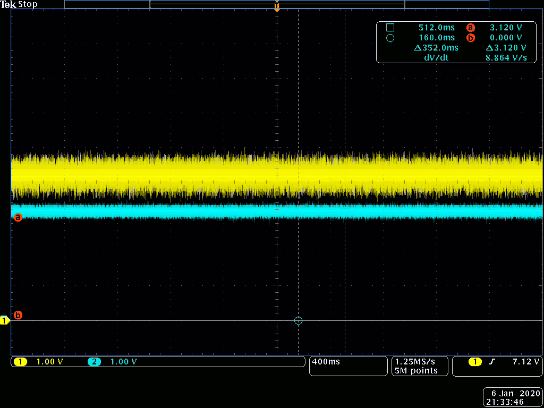This screenshot has height=408, width=544.
Task: Click the trigger rising-edge slope icon
Action: coord(491,362)
